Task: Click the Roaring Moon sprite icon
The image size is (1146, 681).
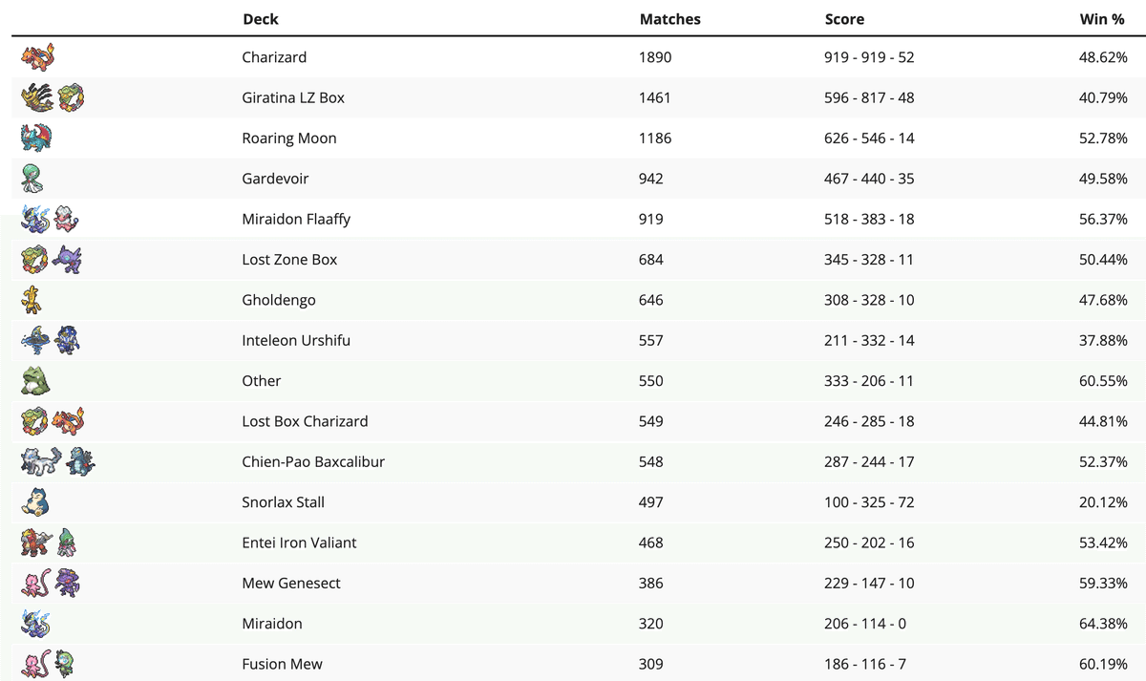Action: point(35,138)
